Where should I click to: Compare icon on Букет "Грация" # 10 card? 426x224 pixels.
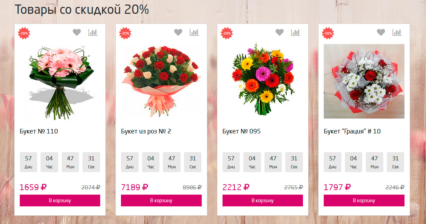[x=397, y=32]
